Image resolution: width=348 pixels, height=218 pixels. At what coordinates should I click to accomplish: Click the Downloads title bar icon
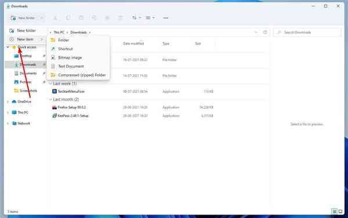(x=8, y=6)
